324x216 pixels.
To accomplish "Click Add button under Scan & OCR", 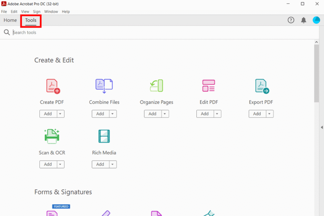I will (48, 164).
